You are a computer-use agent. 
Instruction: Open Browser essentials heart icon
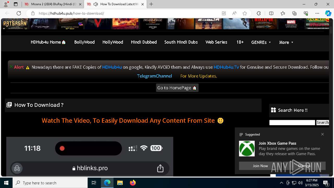(x=306, y=13)
